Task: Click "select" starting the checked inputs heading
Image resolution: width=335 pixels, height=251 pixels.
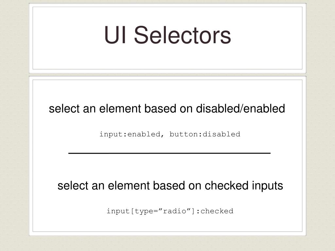Action: (x=73, y=186)
